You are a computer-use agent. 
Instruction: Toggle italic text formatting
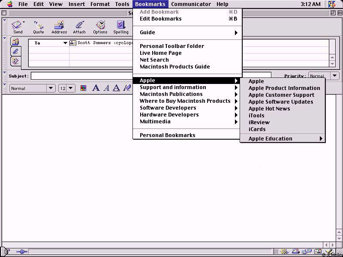click(x=106, y=88)
